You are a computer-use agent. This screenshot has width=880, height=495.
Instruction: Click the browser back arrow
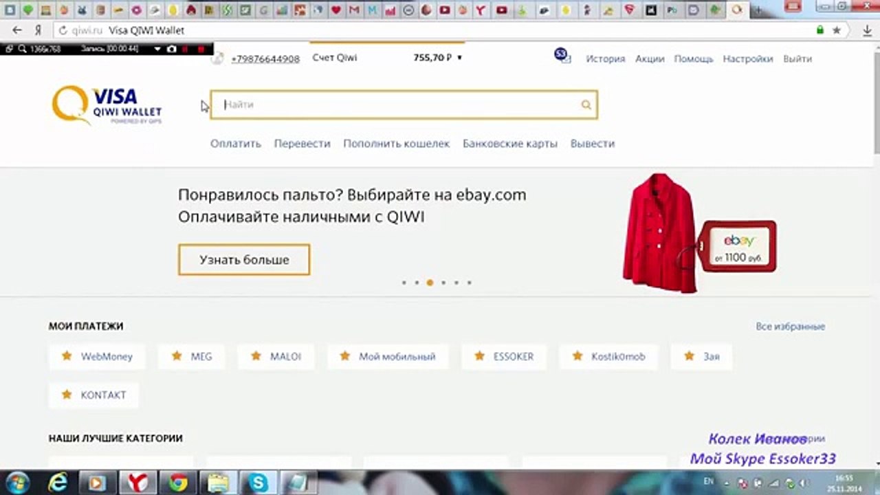(17, 30)
